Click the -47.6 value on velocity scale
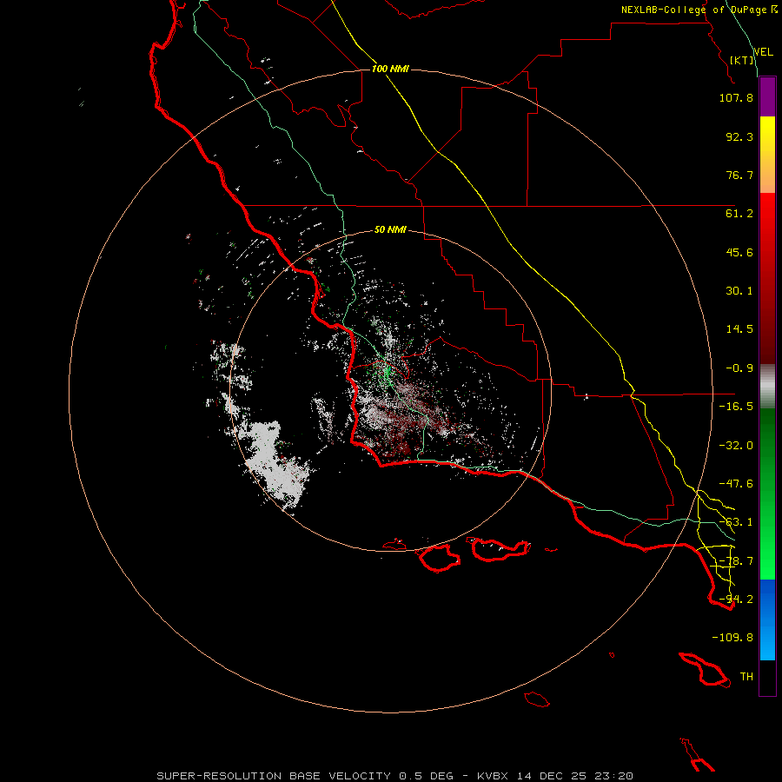Viewport: 782px width, 782px height. 736,484
